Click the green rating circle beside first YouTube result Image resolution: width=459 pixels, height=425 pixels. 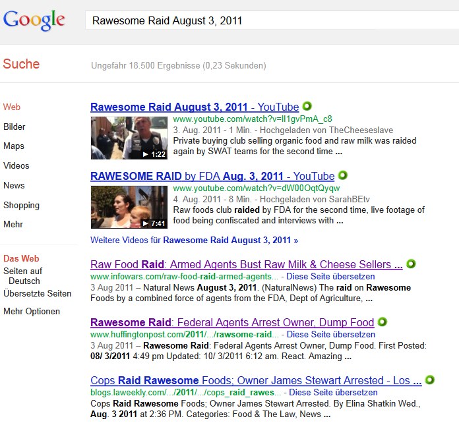[x=307, y=106]
